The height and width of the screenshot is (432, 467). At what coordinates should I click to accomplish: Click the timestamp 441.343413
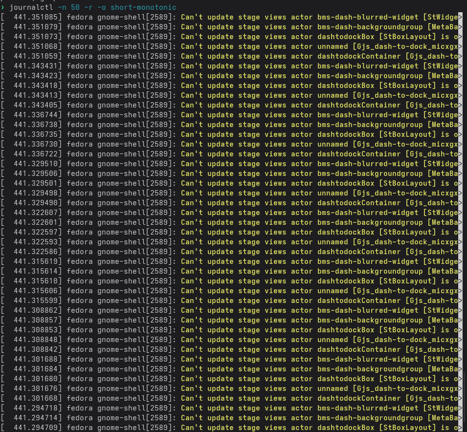[x=36, y=95]
